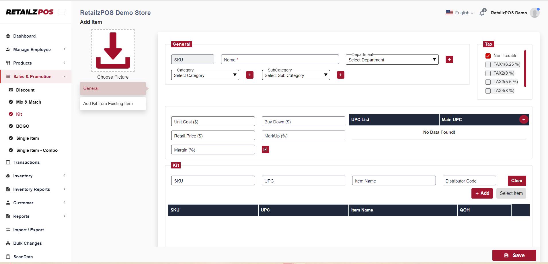Click the add SubCategory plus icon
Image resolution: width=548 pixels, height=264 pixels.
tap(340, 75)
